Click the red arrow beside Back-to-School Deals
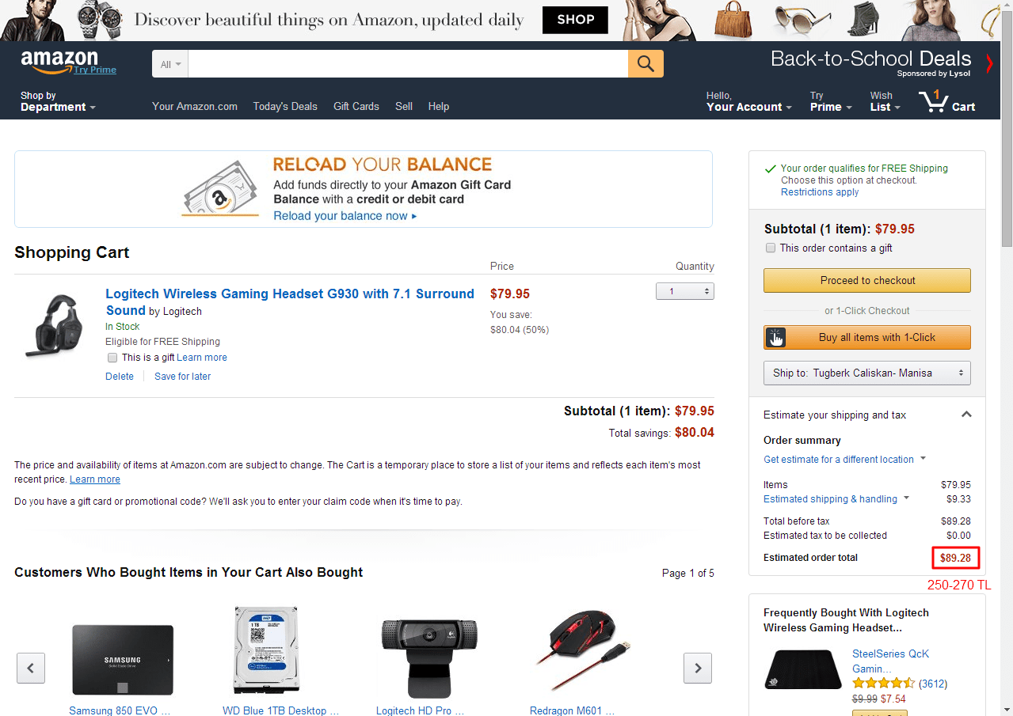The height and width of the screenshot is (716, 1013). click(x=989, y=63)
